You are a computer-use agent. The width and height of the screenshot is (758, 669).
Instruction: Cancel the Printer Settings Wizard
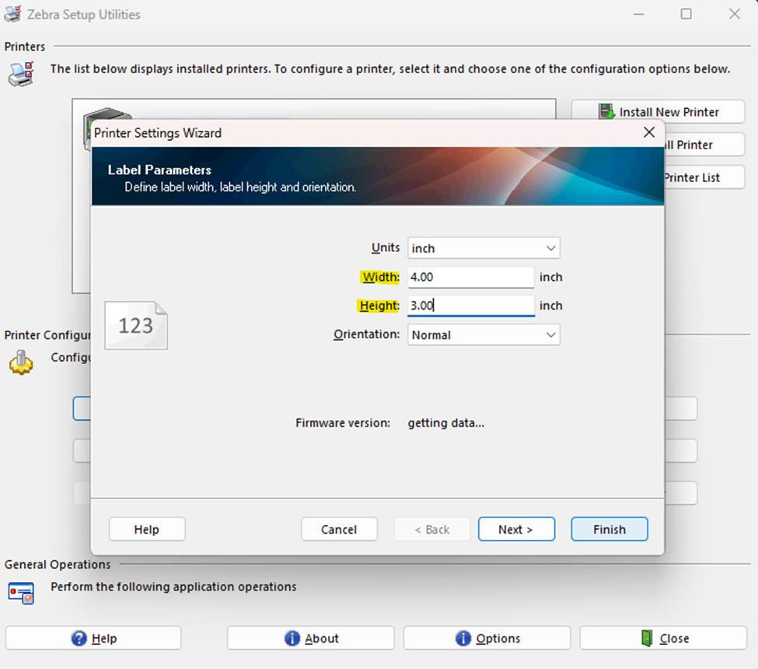339,529
